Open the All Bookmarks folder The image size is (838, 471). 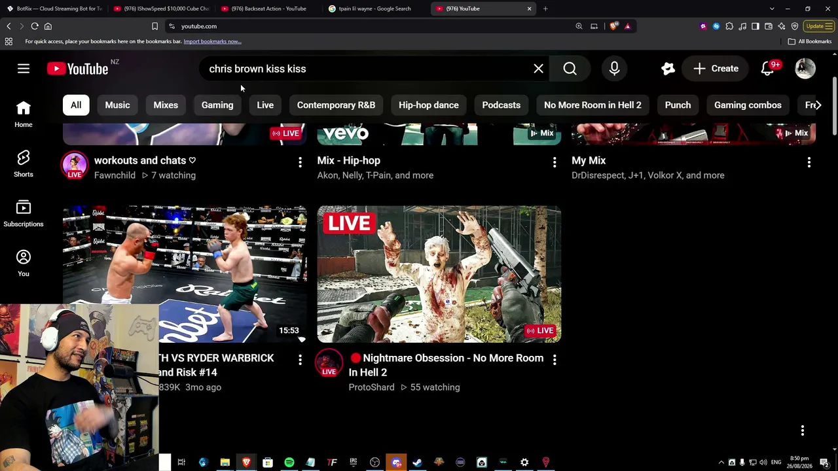point(810,41)
